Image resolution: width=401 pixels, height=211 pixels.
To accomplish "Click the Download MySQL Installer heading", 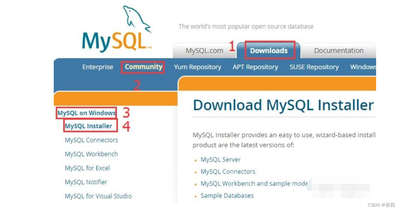I will (284, 105).
